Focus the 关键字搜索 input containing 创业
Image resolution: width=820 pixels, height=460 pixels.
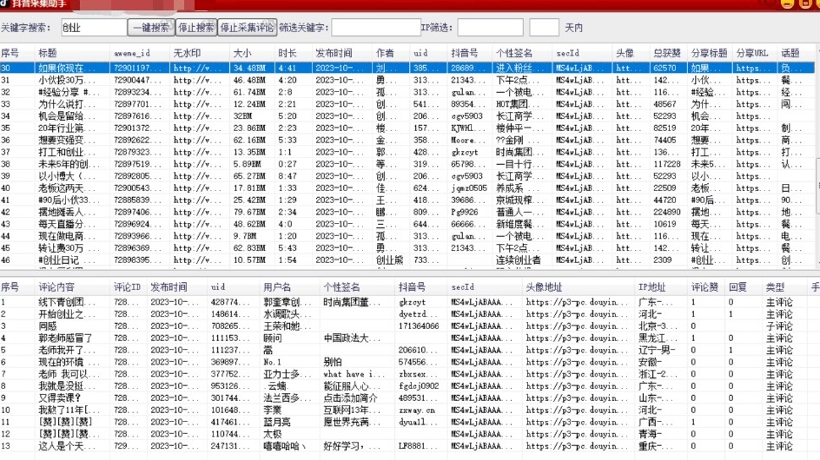(x=94, y=28)
